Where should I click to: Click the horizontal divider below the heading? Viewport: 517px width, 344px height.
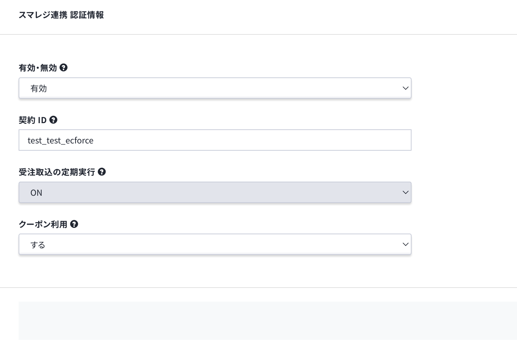point(258,34)
